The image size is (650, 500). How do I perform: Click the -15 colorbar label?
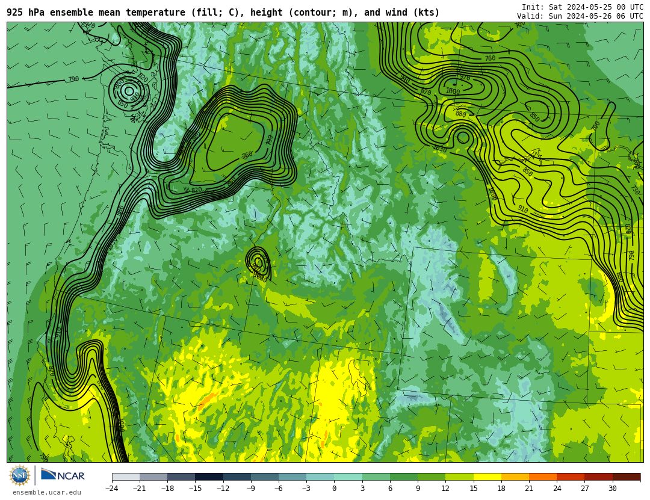[x=195, y=489]
